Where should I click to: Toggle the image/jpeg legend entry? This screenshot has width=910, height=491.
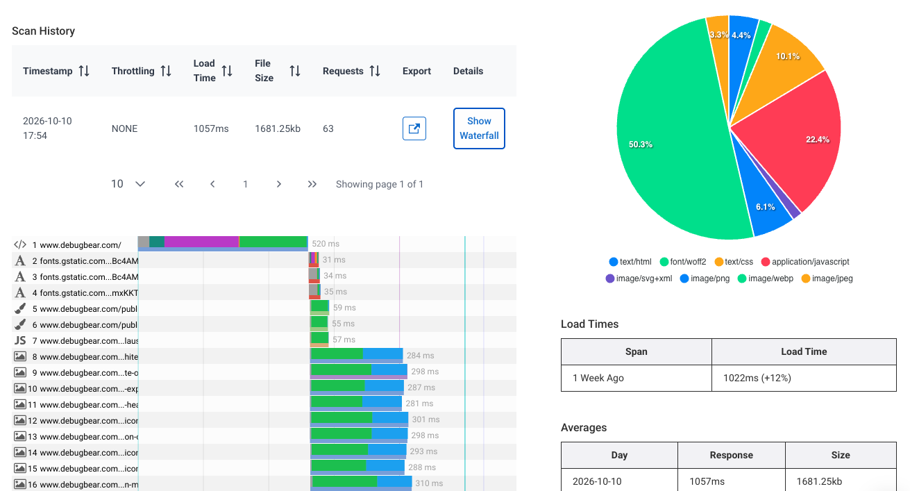pyautogui.click(x=826, y=278)
